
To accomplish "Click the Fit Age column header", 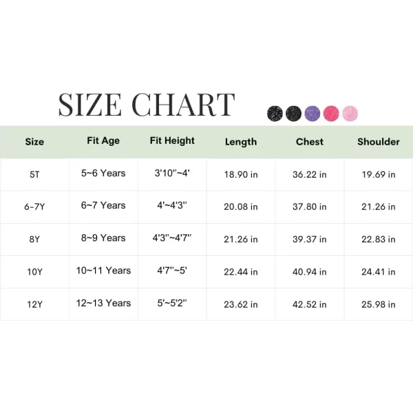I will (103, 141).
